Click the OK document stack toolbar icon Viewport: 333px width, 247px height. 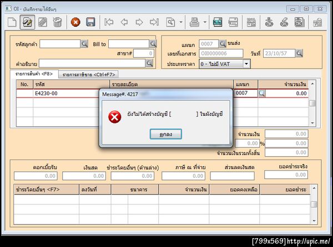(300, 22)
